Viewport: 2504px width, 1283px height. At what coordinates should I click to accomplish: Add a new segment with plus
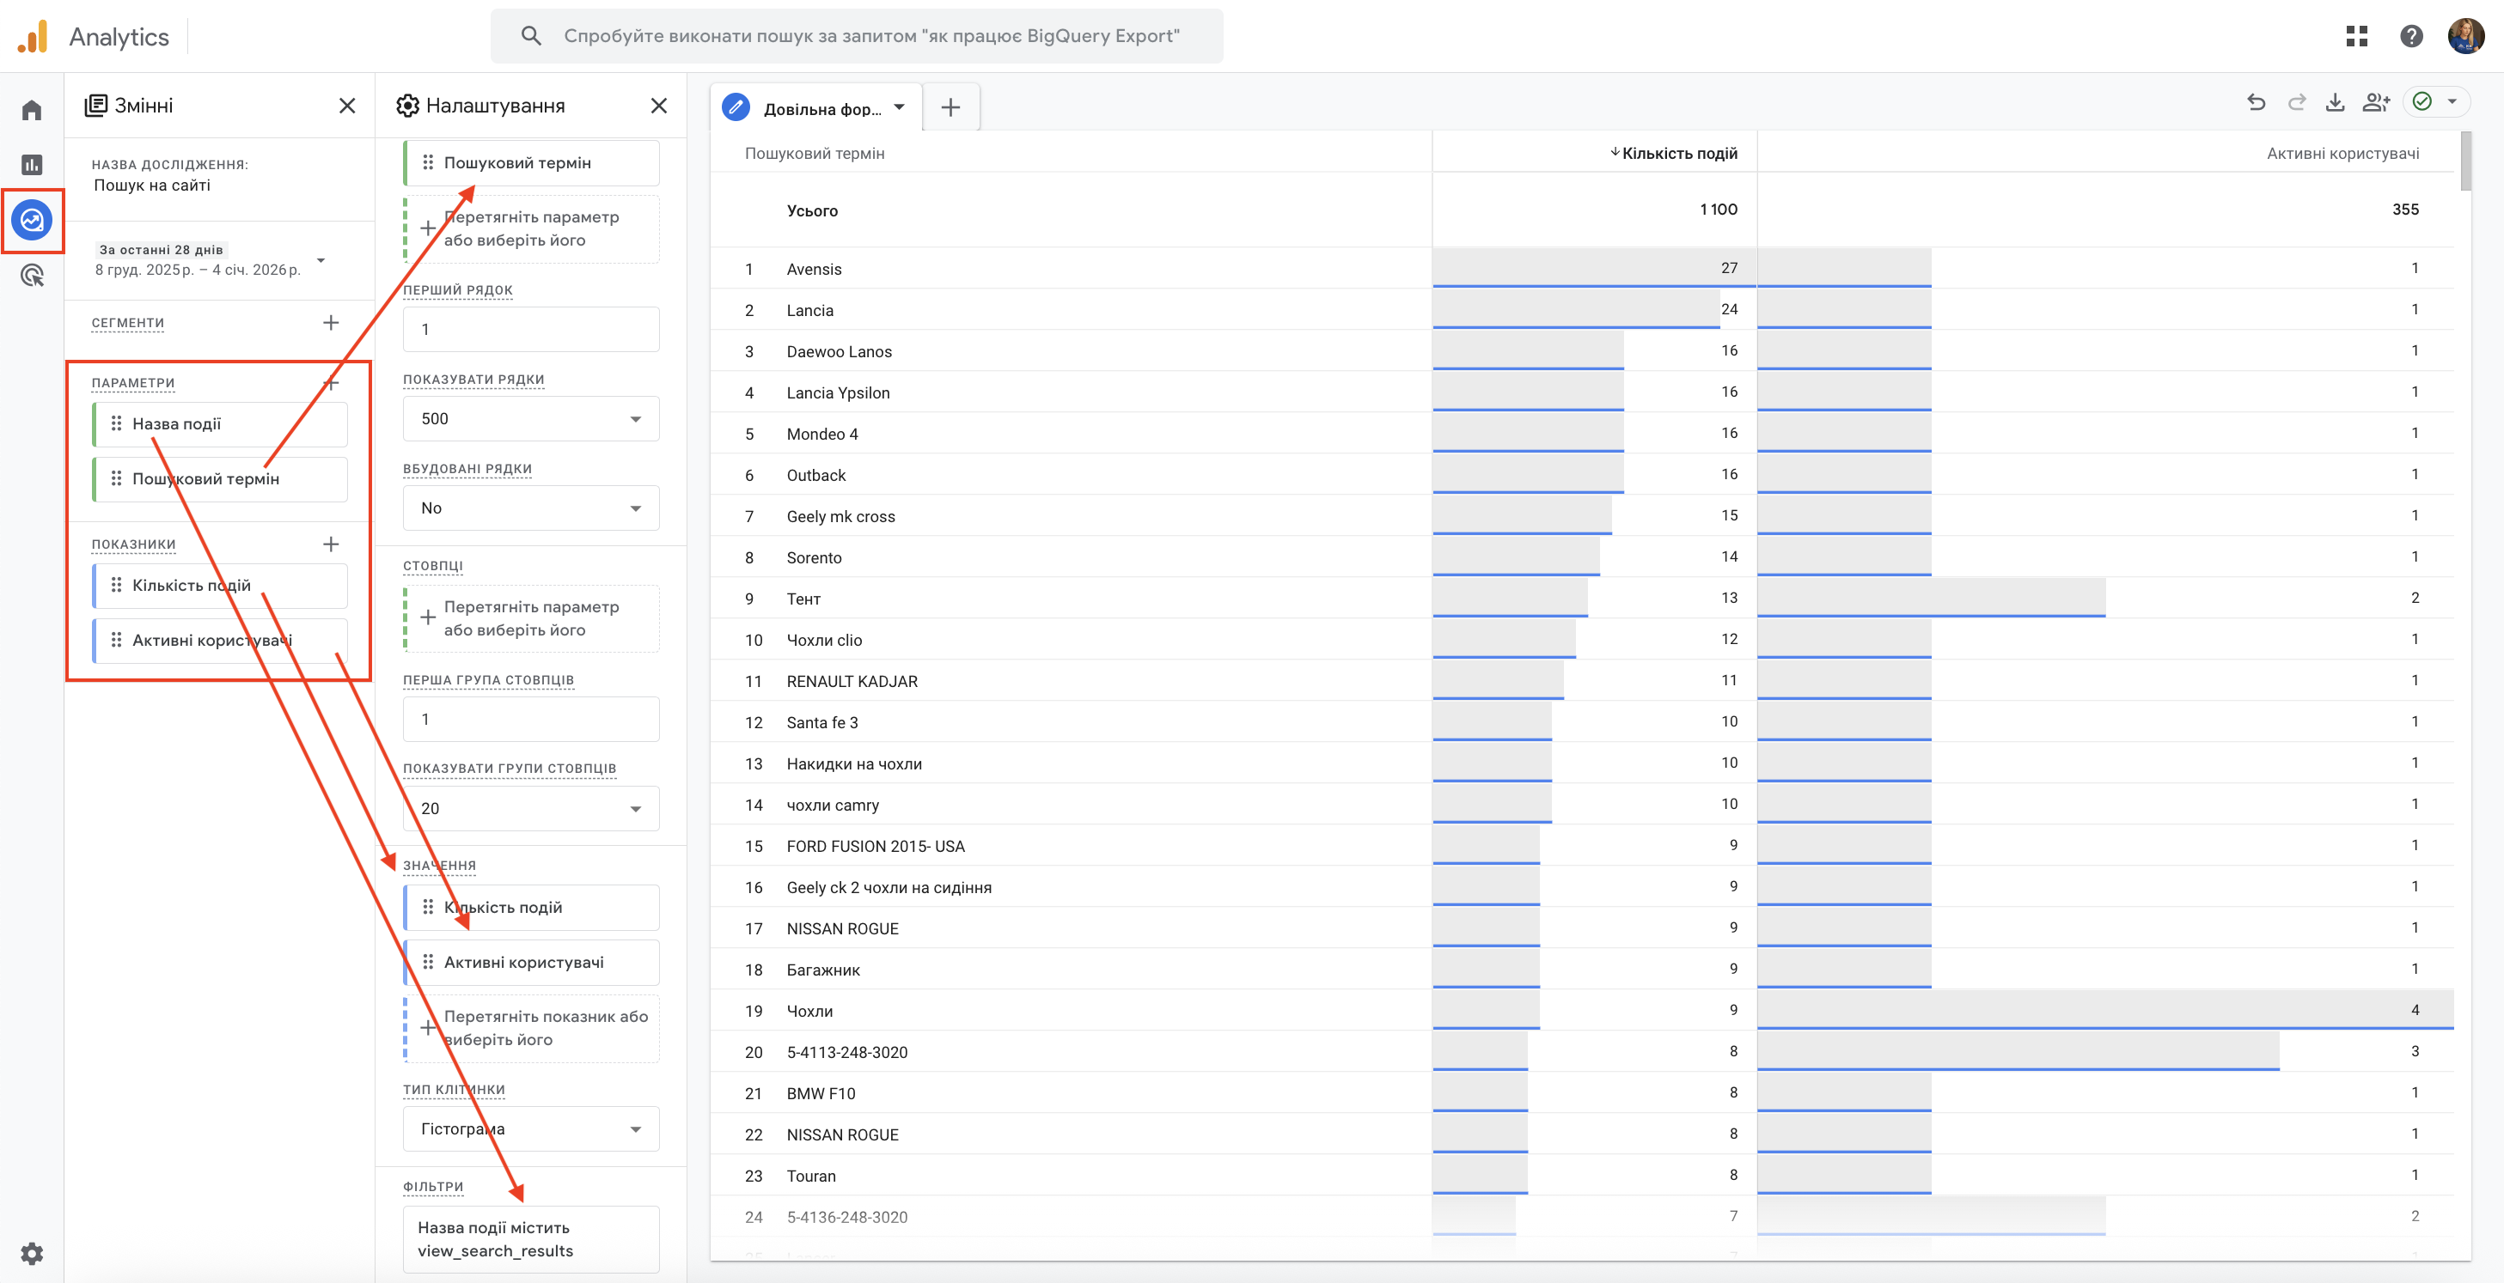[331, 322]
